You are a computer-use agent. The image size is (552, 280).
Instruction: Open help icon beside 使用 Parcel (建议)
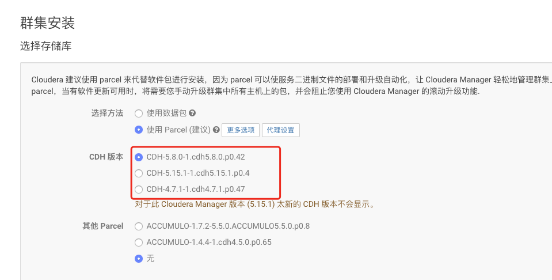pyautogui.click(x=216, y=130)
